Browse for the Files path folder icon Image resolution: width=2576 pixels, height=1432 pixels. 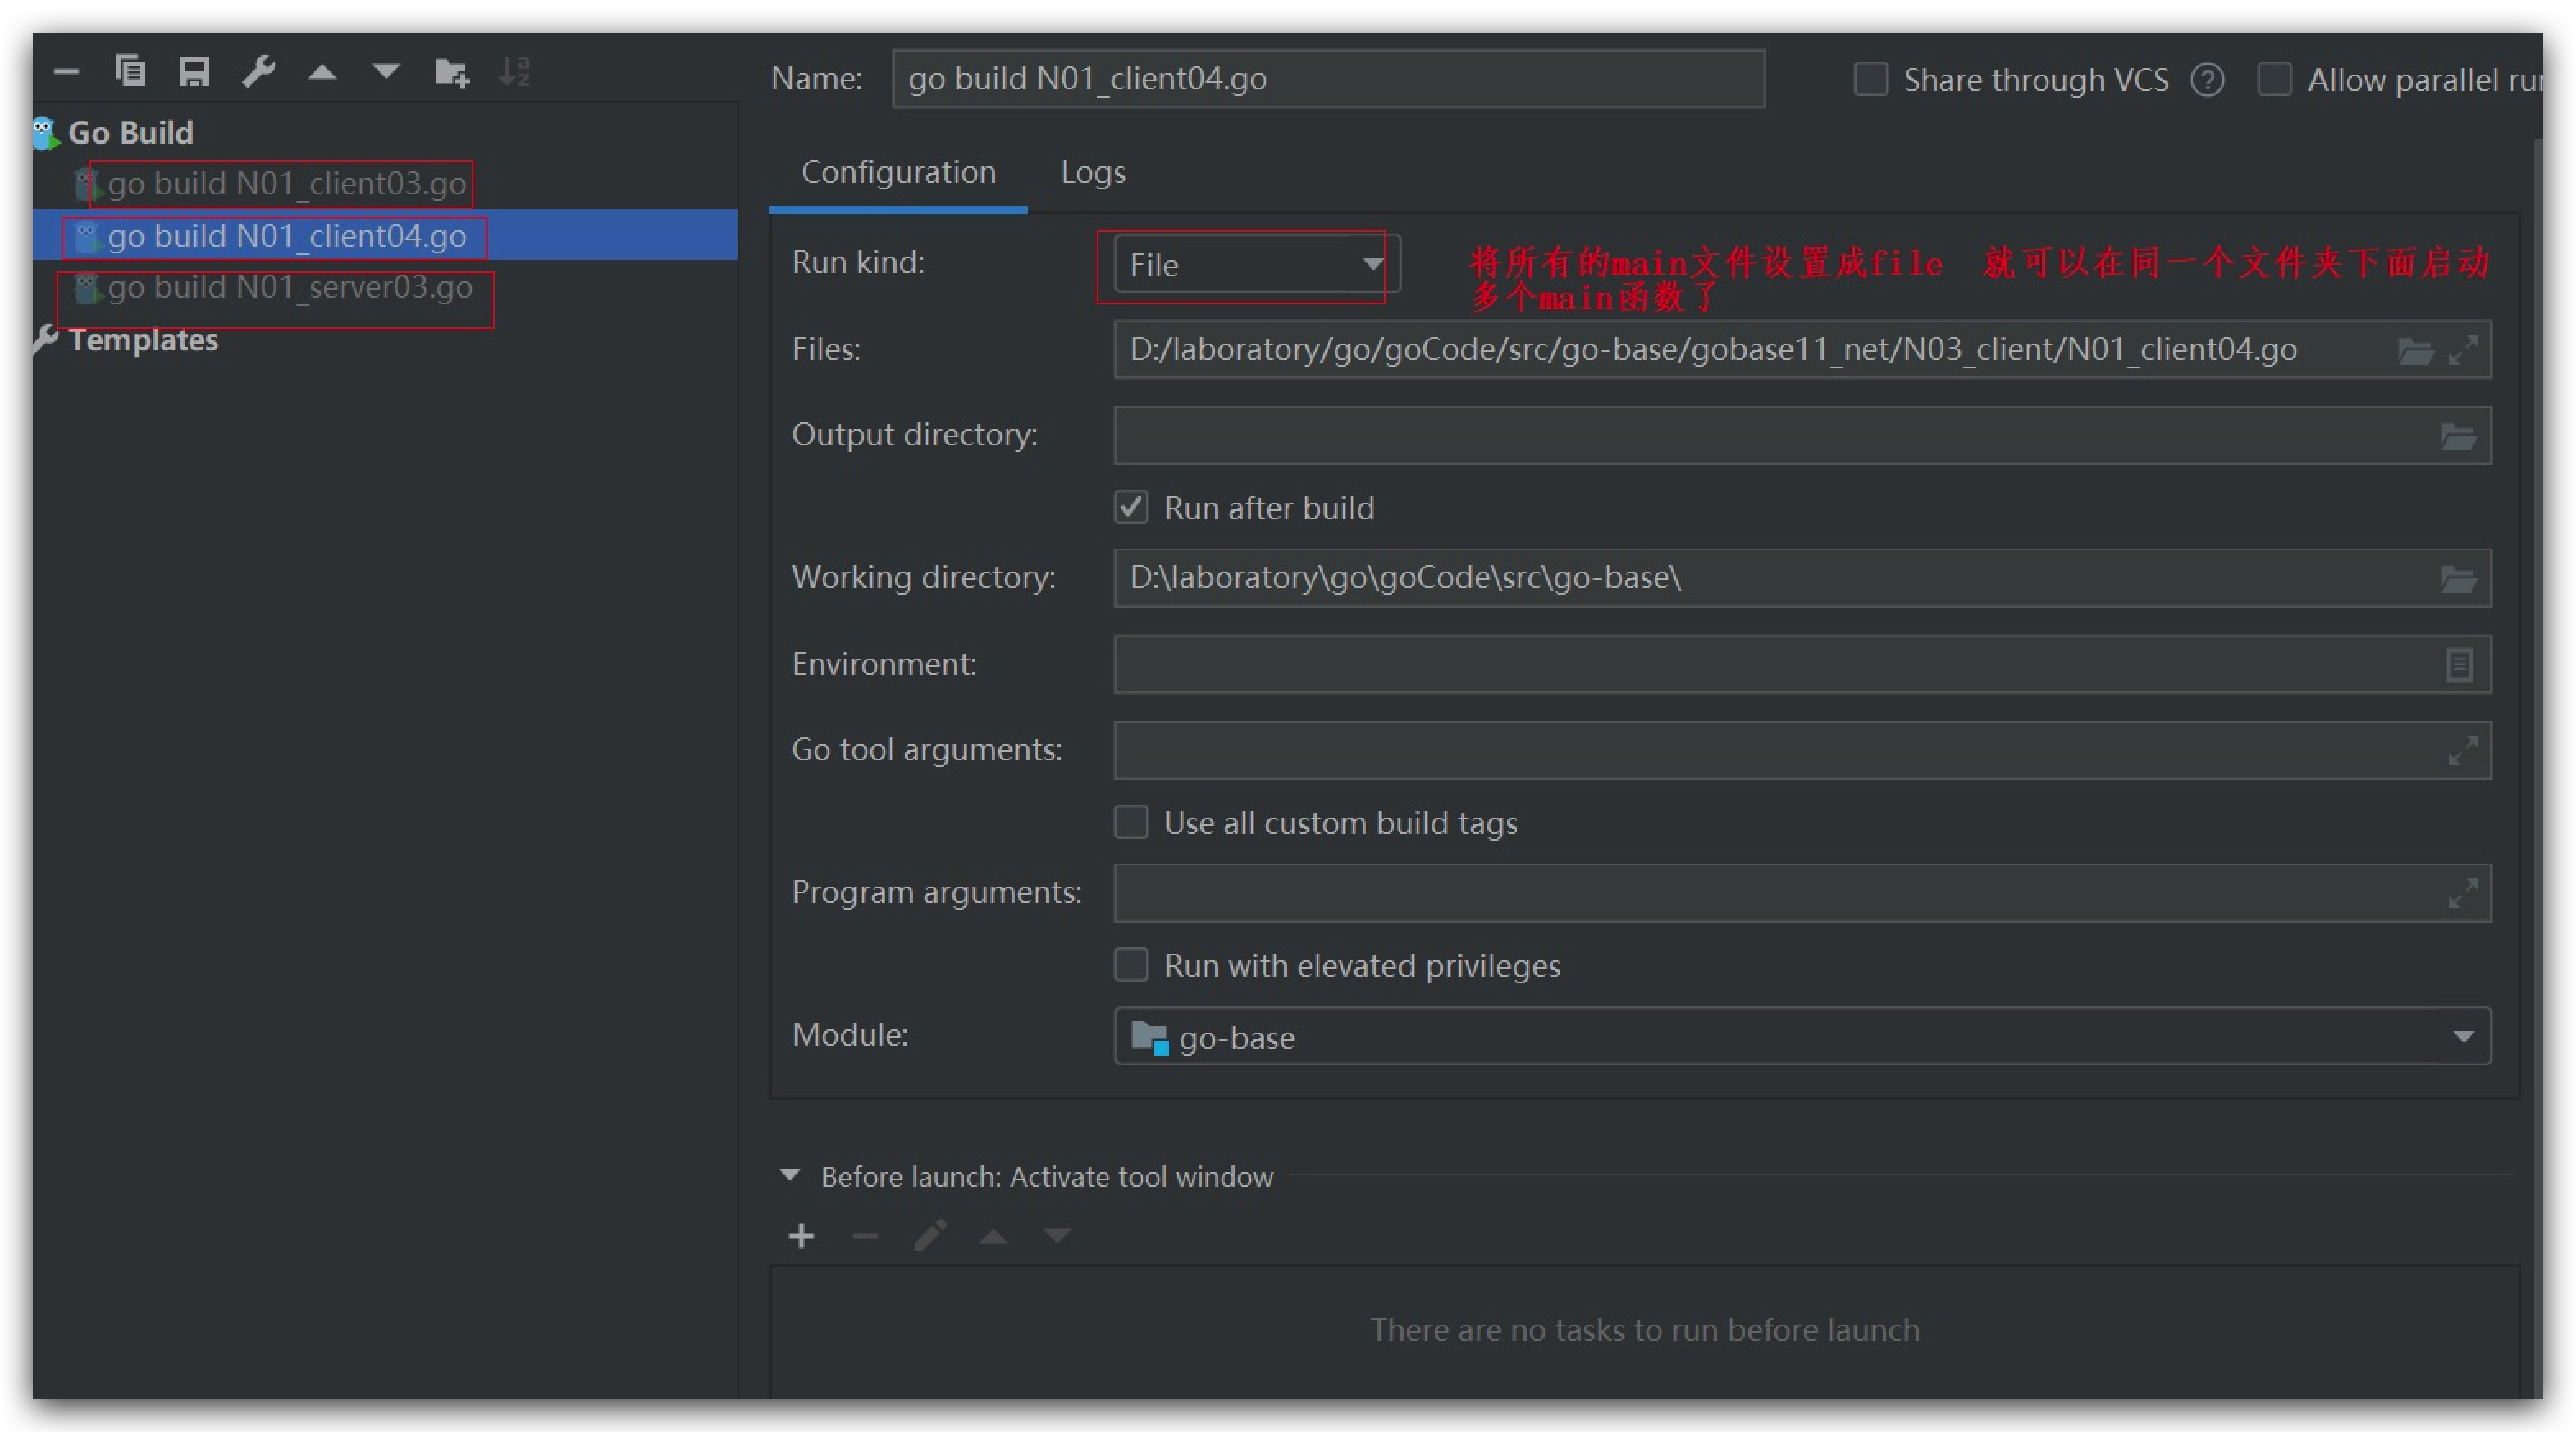pyautogui.click(x=2414, y=351)
